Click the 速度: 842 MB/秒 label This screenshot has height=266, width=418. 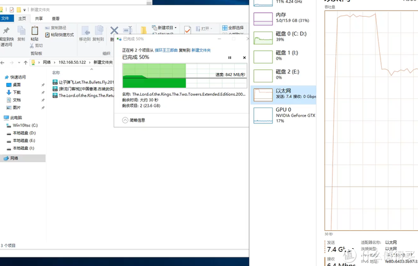[230, 74]
